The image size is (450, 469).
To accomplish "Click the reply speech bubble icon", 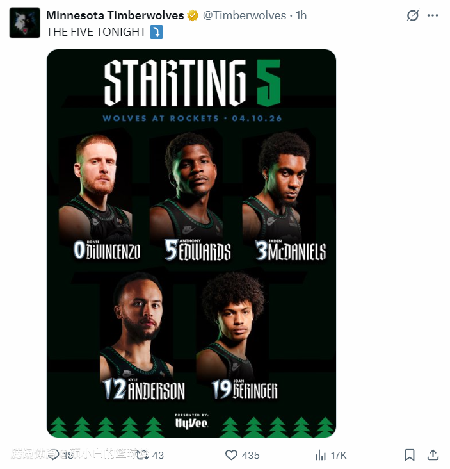I will tap(54, 455).
